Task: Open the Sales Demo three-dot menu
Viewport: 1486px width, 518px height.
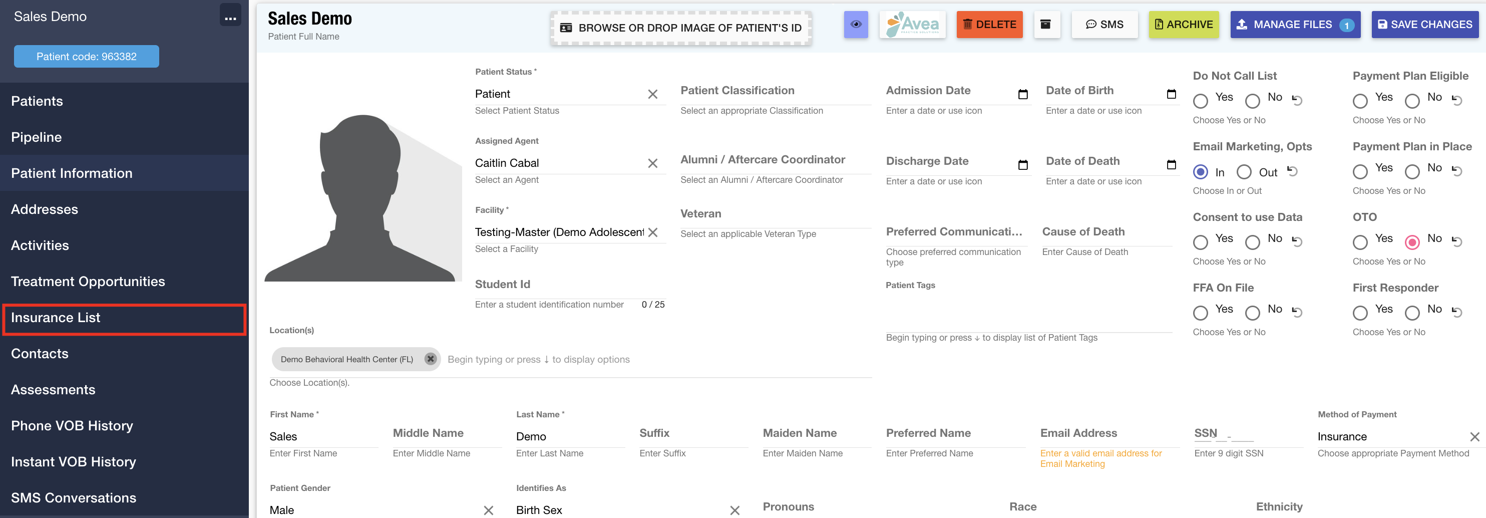Action: click(230, 16)
